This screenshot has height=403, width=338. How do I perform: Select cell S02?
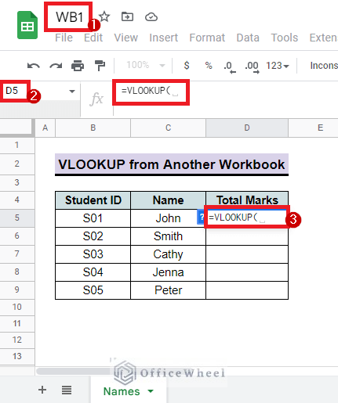click(93, 236)
